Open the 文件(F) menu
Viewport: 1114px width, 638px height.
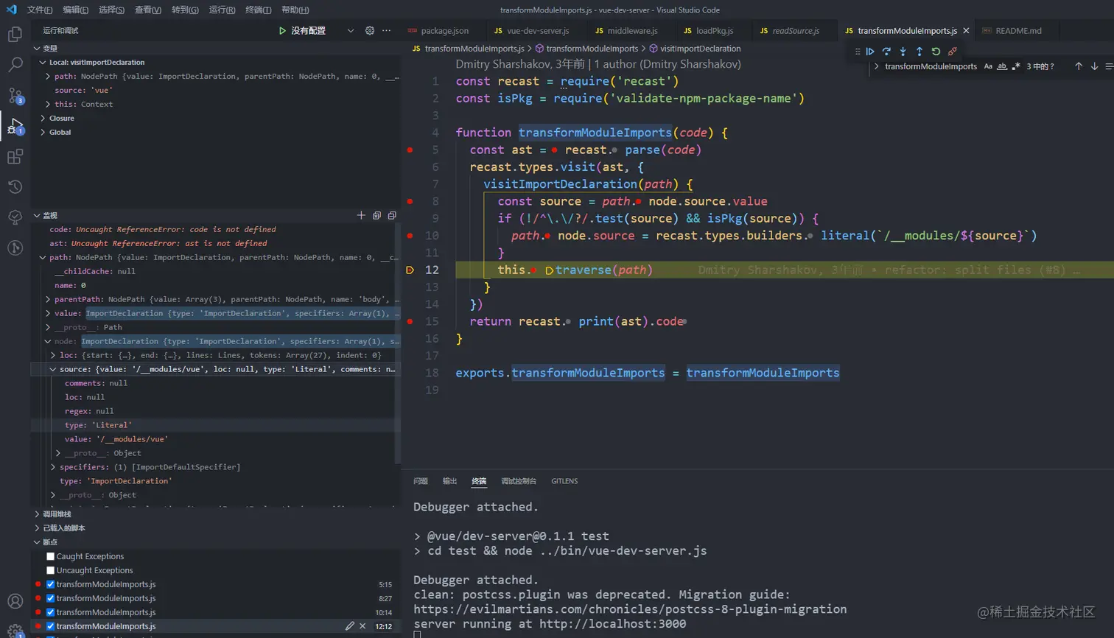pyautogui.click(x=40, y=10)
